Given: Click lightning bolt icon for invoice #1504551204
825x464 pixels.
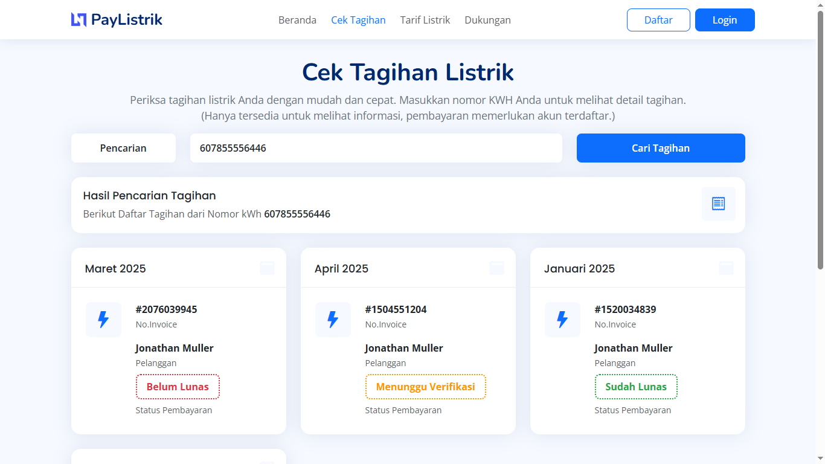Looking at the screenshot, I should (x=333, y=320).
